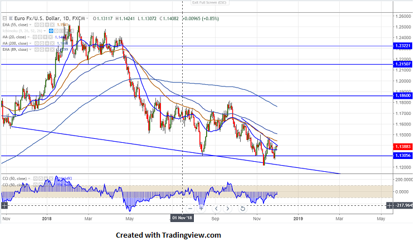Screen dimensions: 415x246
Task: Click the zoom out minus button
Action: point(191,209)
